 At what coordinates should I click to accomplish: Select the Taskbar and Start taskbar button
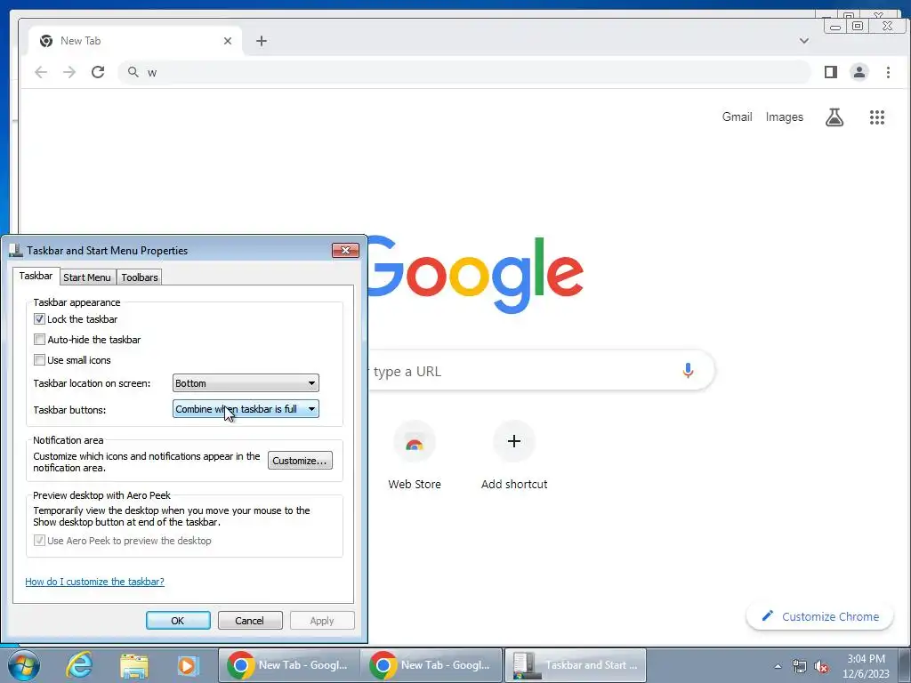click(576, 665)
